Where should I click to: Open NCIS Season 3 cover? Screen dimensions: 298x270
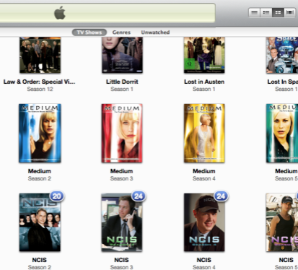[x=122, y=222]
